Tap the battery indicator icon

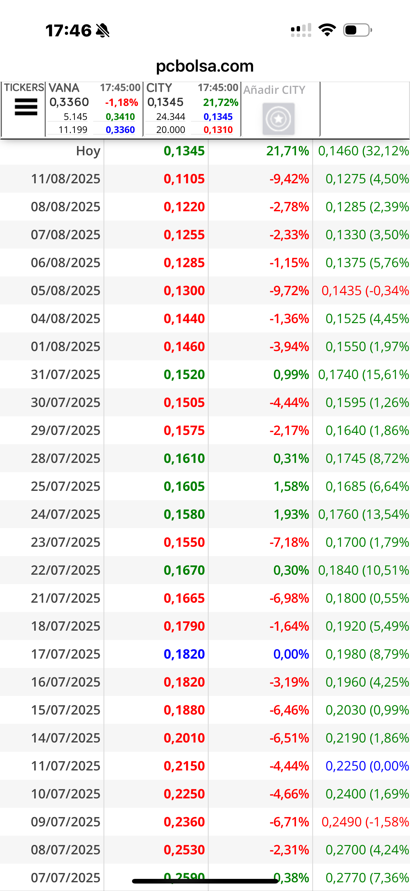tap(358, 30)
